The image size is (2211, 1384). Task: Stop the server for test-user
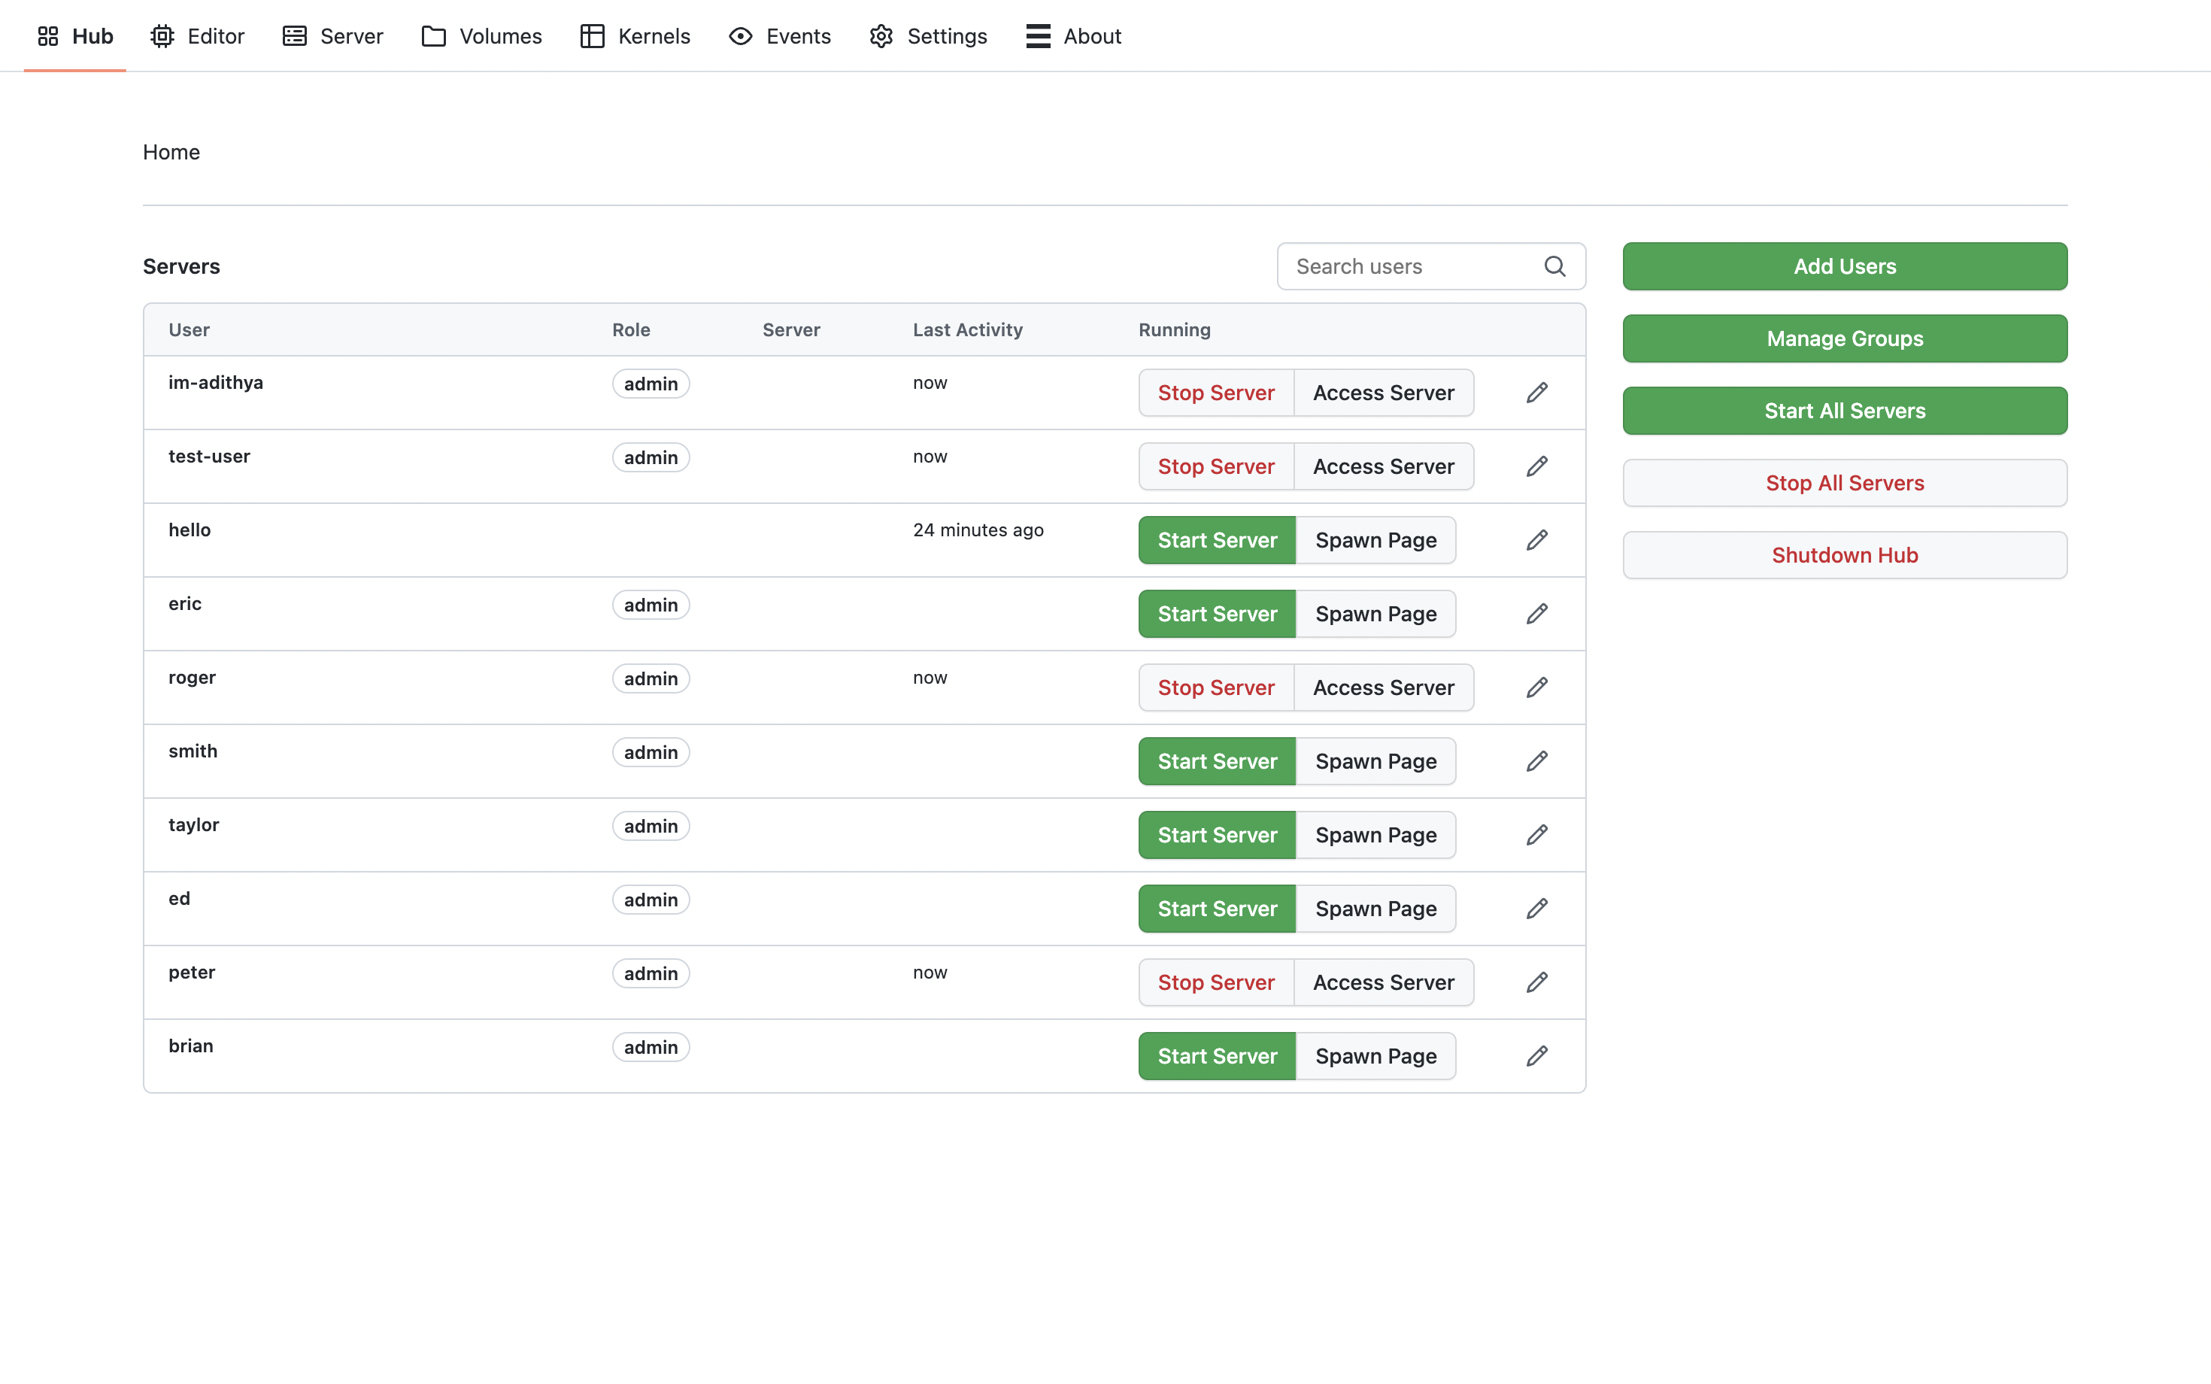[1215, 466]
